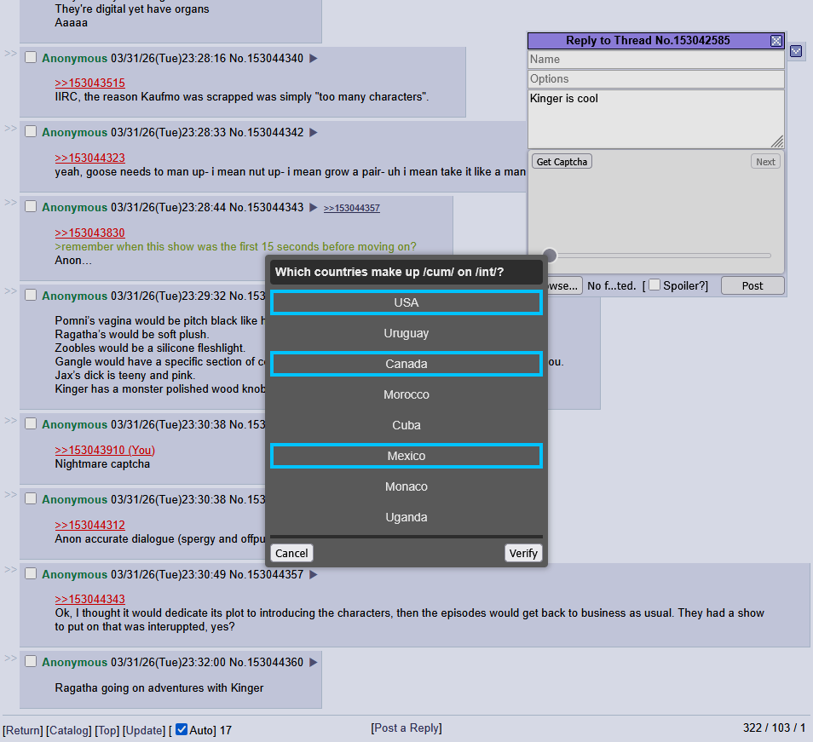This screenshot has width=813, height=742.
Task: Follow quote link >>153044343
Action: tap(89, 599)
